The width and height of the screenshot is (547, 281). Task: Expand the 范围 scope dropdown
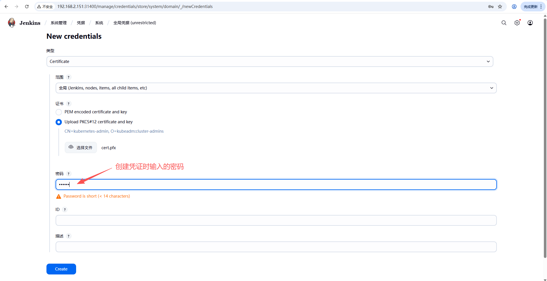coord(276,88)
